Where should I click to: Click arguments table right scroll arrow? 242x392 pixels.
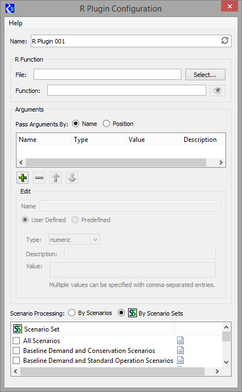[x=221, y=163]
